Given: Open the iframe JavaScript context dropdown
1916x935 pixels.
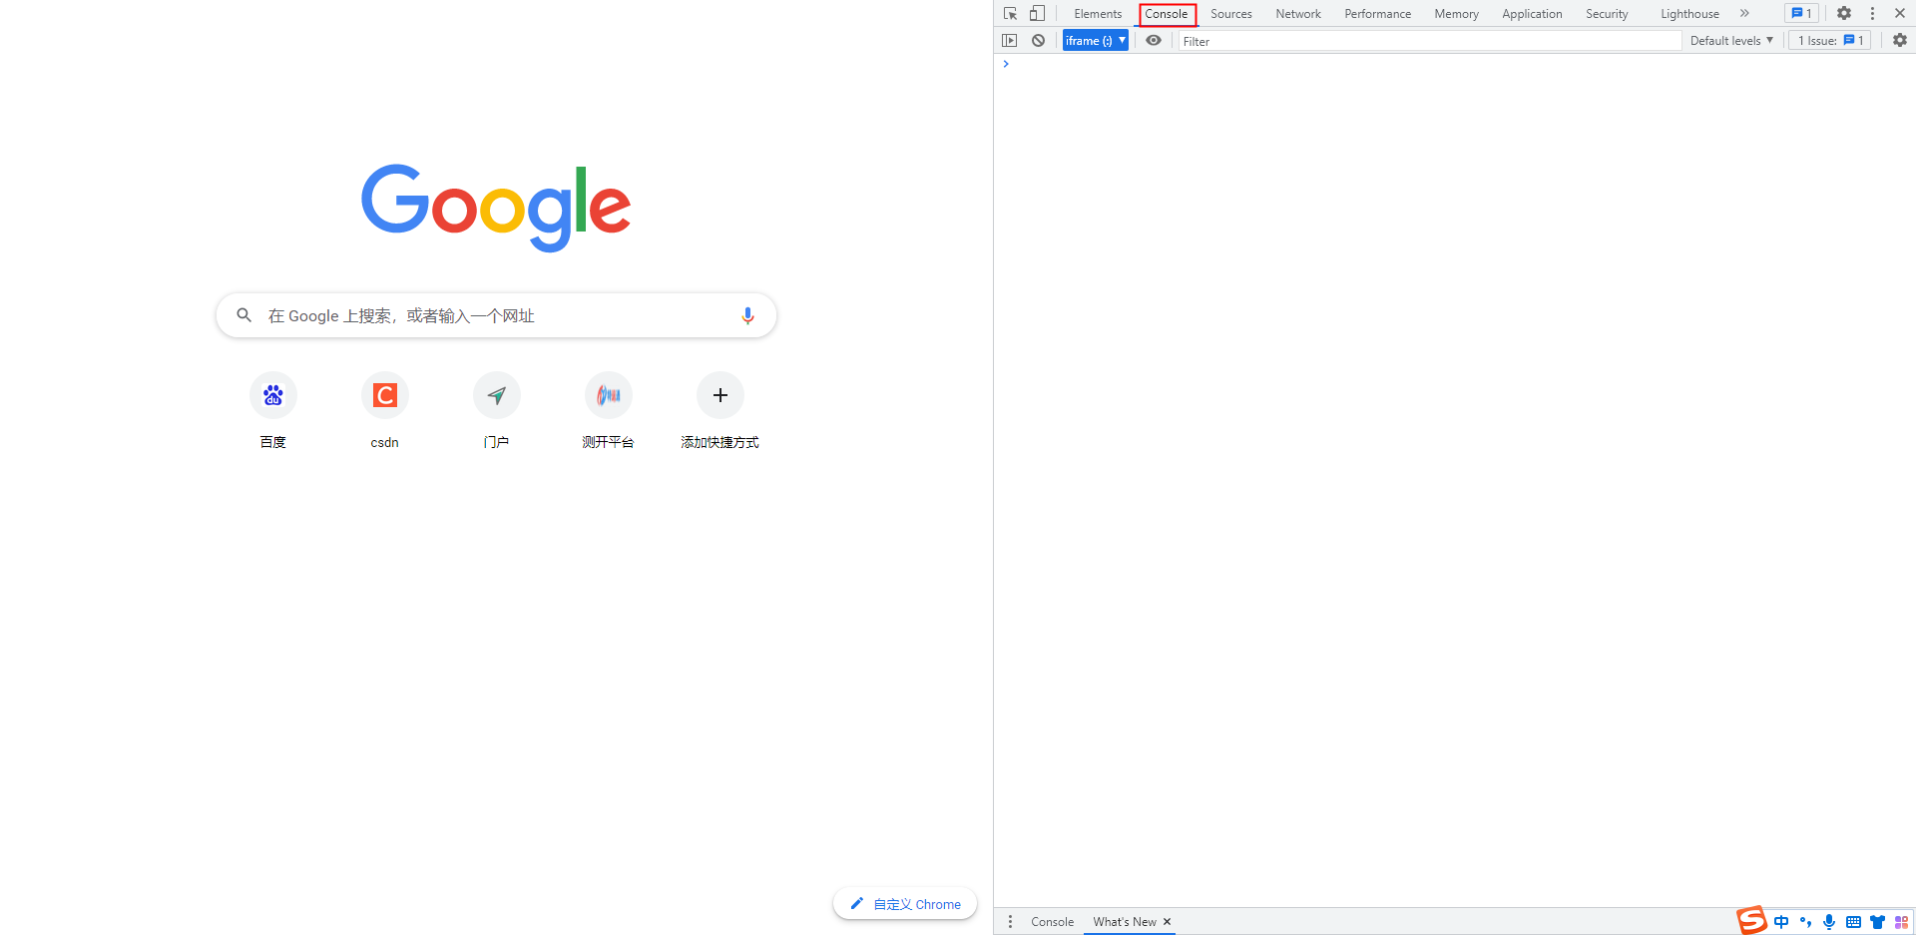Looking at the screenshot, I should coord(1095,41).
